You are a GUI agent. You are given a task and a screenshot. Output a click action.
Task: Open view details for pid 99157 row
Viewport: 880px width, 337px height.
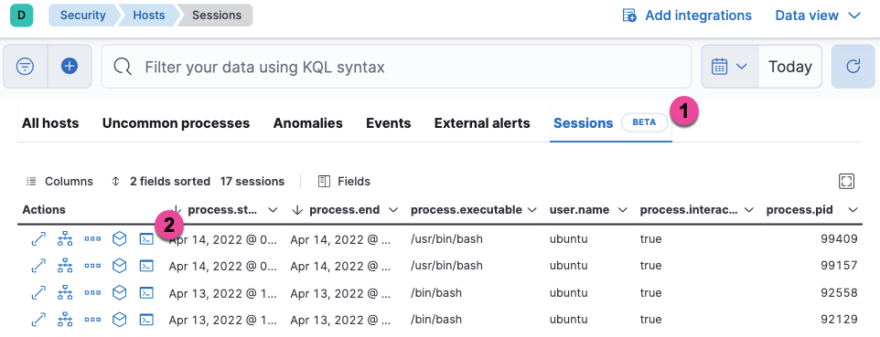point(38,265)
